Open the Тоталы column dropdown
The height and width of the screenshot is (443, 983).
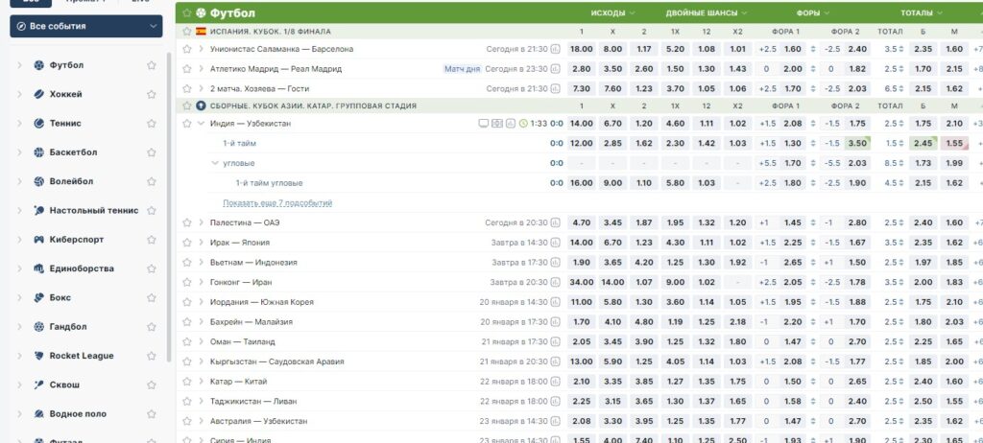[x=922, y=13]
